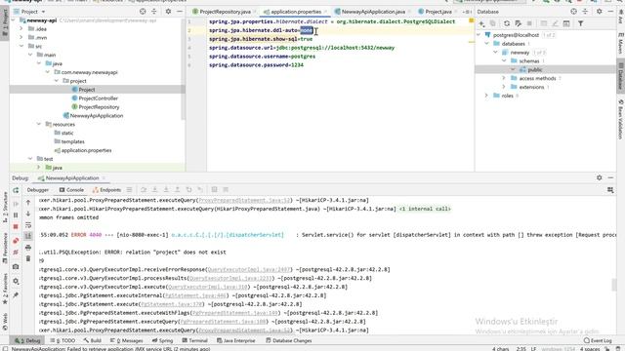Open the Console tab
Viewport: 625px width, 351px height.
click(71, 190)
